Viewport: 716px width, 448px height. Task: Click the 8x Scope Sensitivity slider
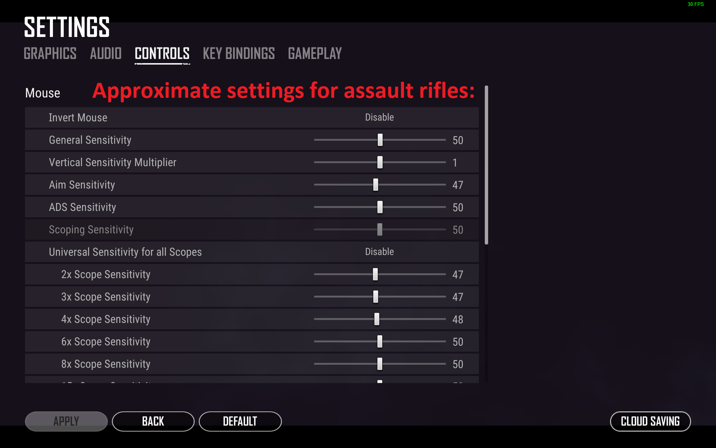(x=380, y=365)
